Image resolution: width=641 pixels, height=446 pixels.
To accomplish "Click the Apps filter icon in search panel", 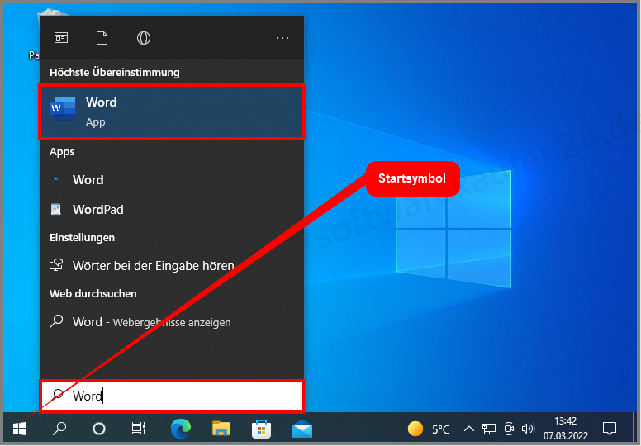I will click(x=61, y=38).
